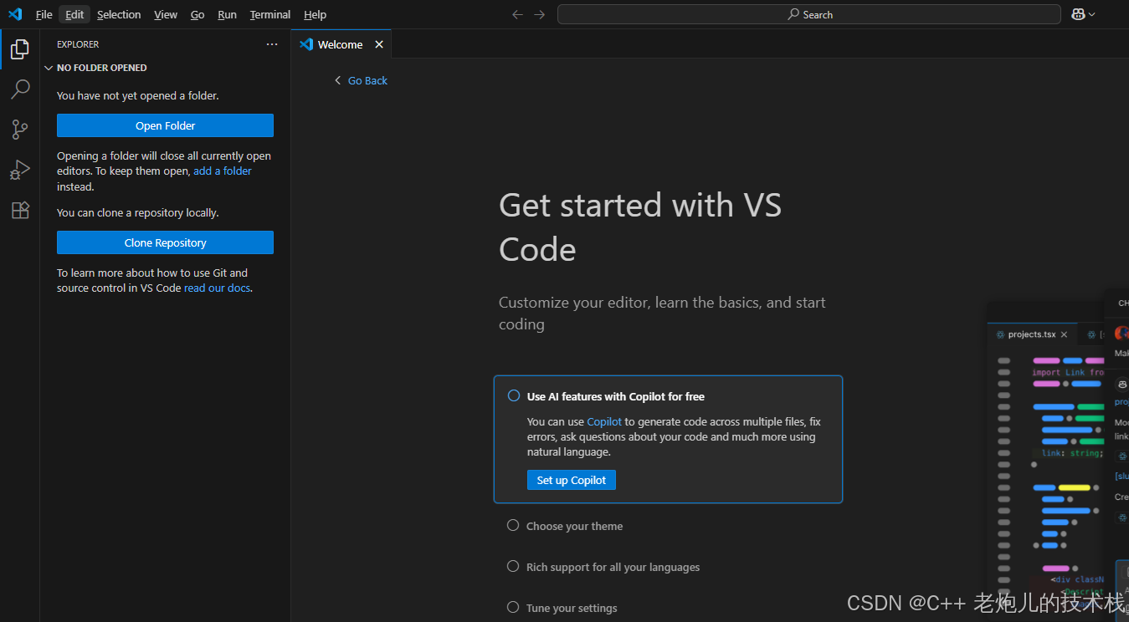The width and height of the screenshot is (1129, 622).
Task: Open the Run menu
Action: tap(227, 14)
